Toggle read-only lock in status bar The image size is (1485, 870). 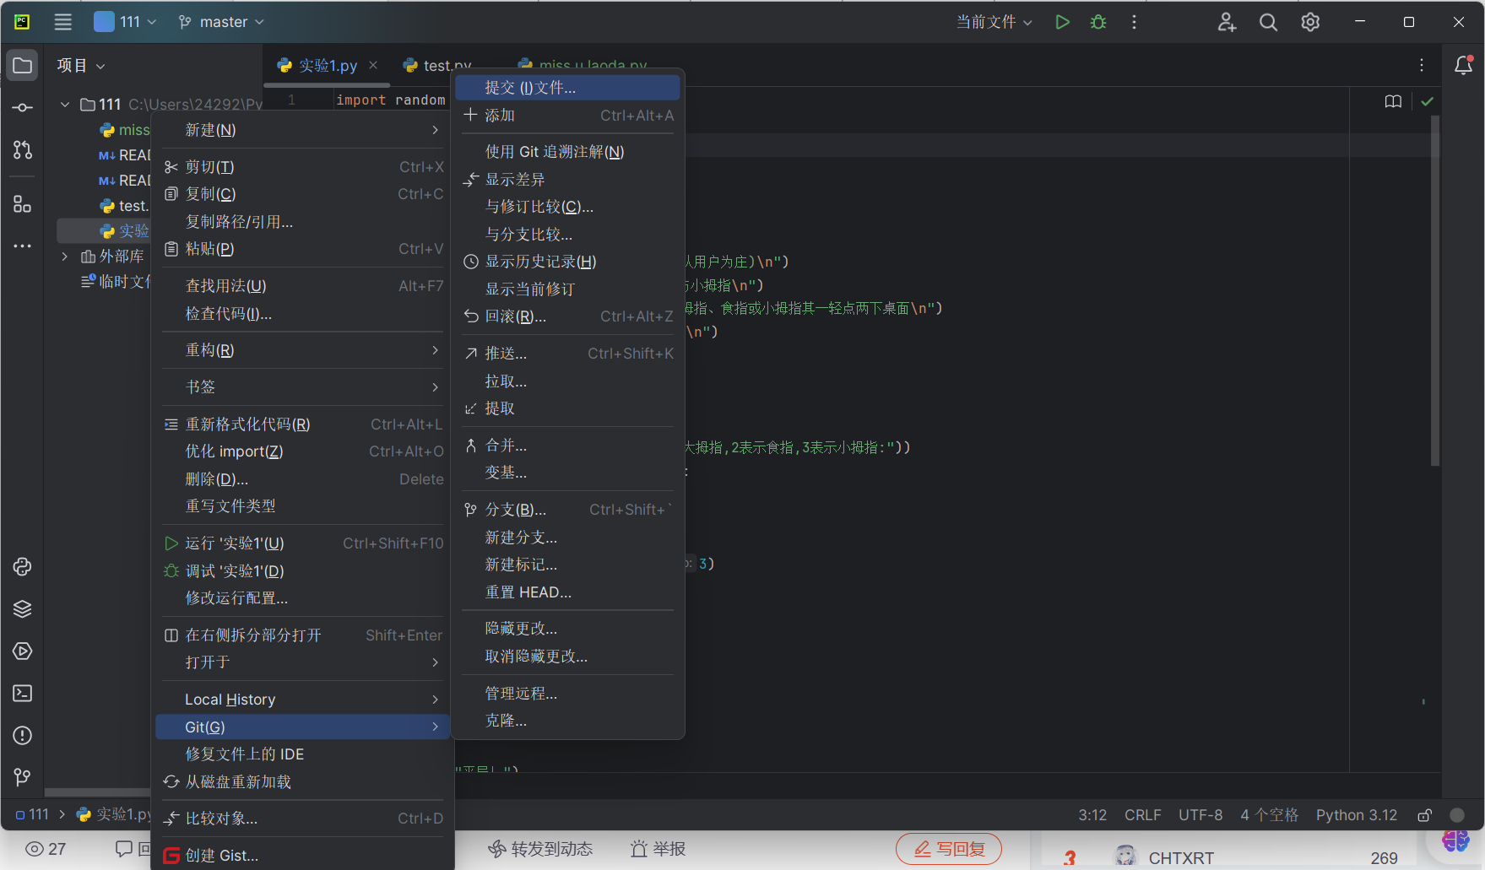point(1425,815)
